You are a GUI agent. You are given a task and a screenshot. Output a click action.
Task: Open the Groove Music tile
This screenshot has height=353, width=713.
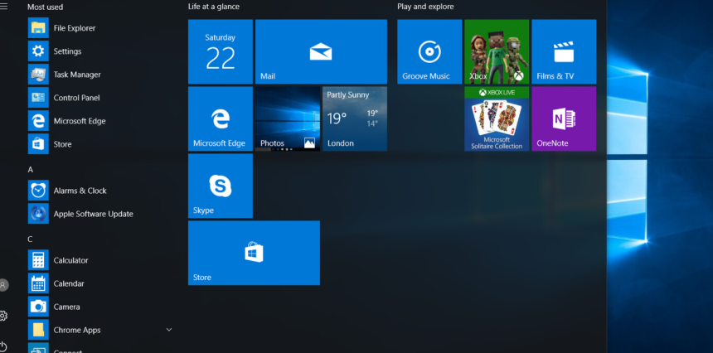click(429, 51)
